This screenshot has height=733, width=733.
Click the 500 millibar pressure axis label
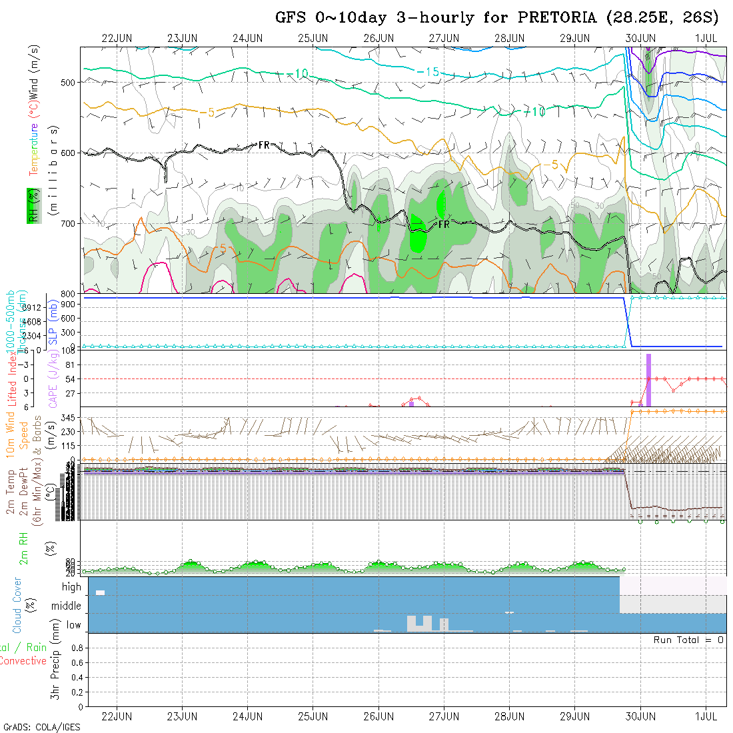coord(69,82)
